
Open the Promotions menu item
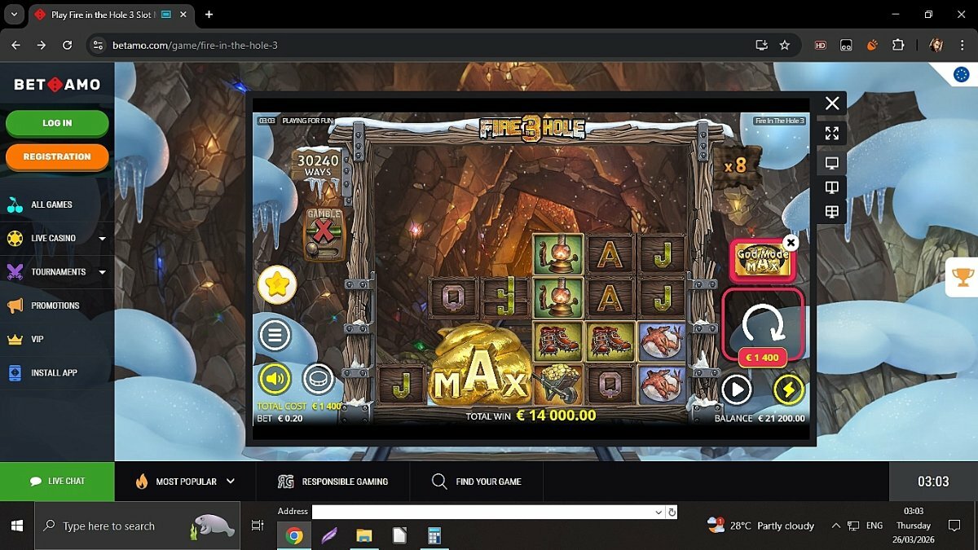55,306
